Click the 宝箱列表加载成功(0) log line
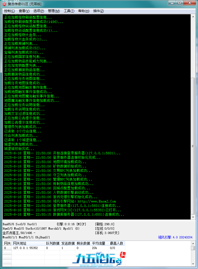This screenshot has height=269, width=198. (24, 53)
